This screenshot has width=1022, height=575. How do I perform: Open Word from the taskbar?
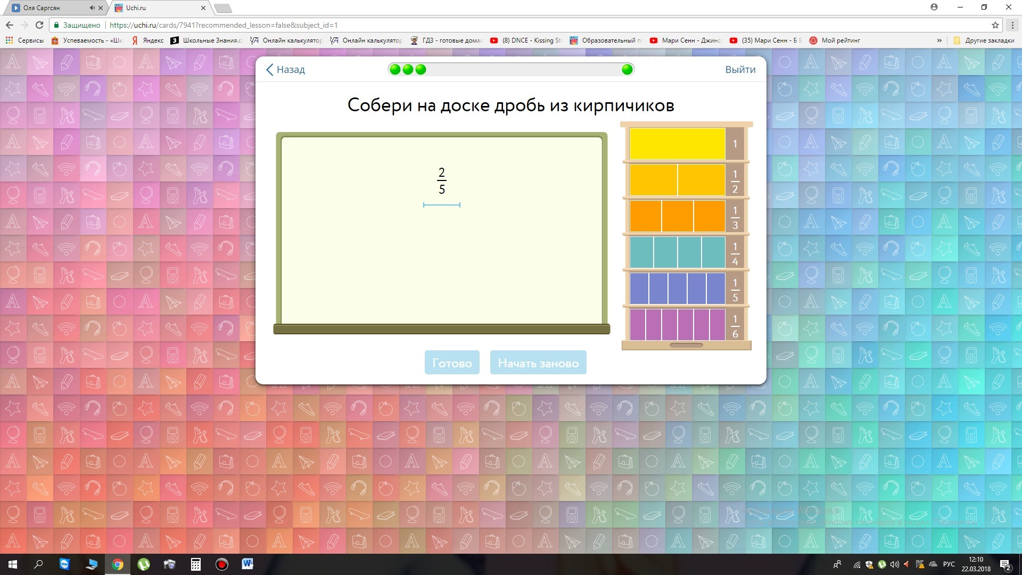[248, 564]
